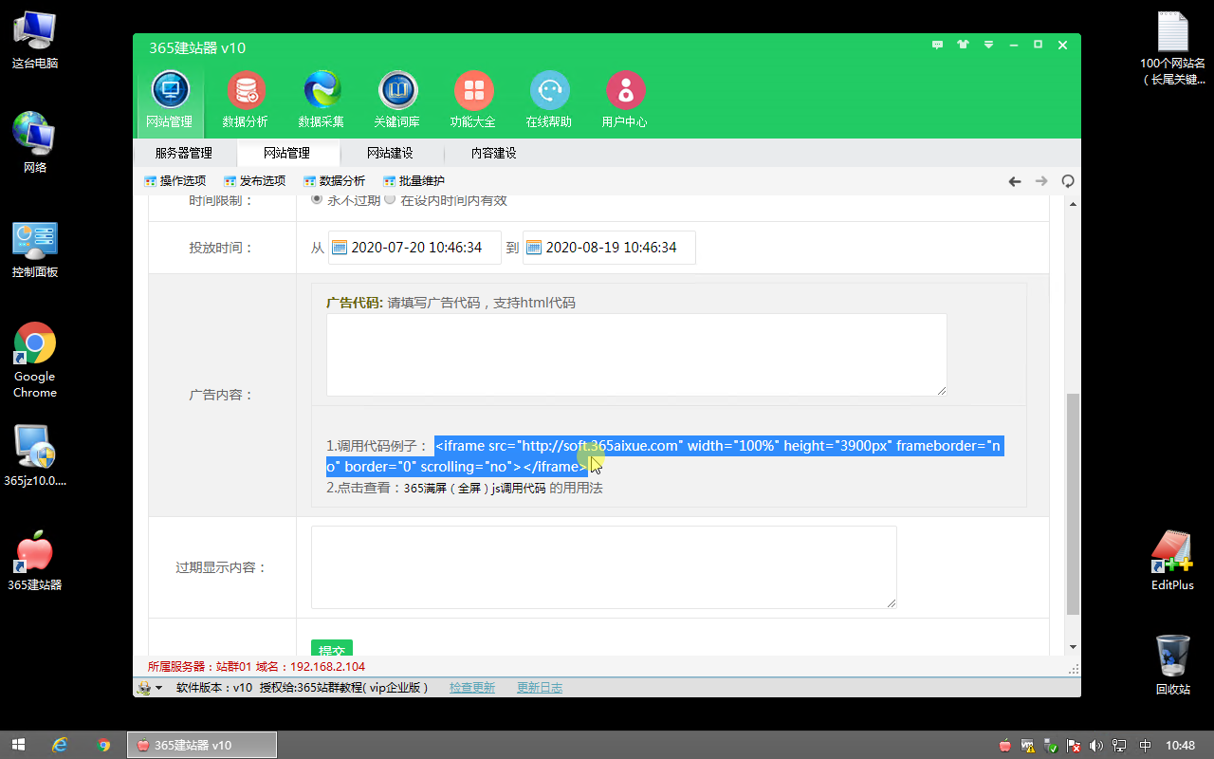Open 数据分析 submenu item
The height and width of the screenshot is (759, 1214).
coord(334,181)
